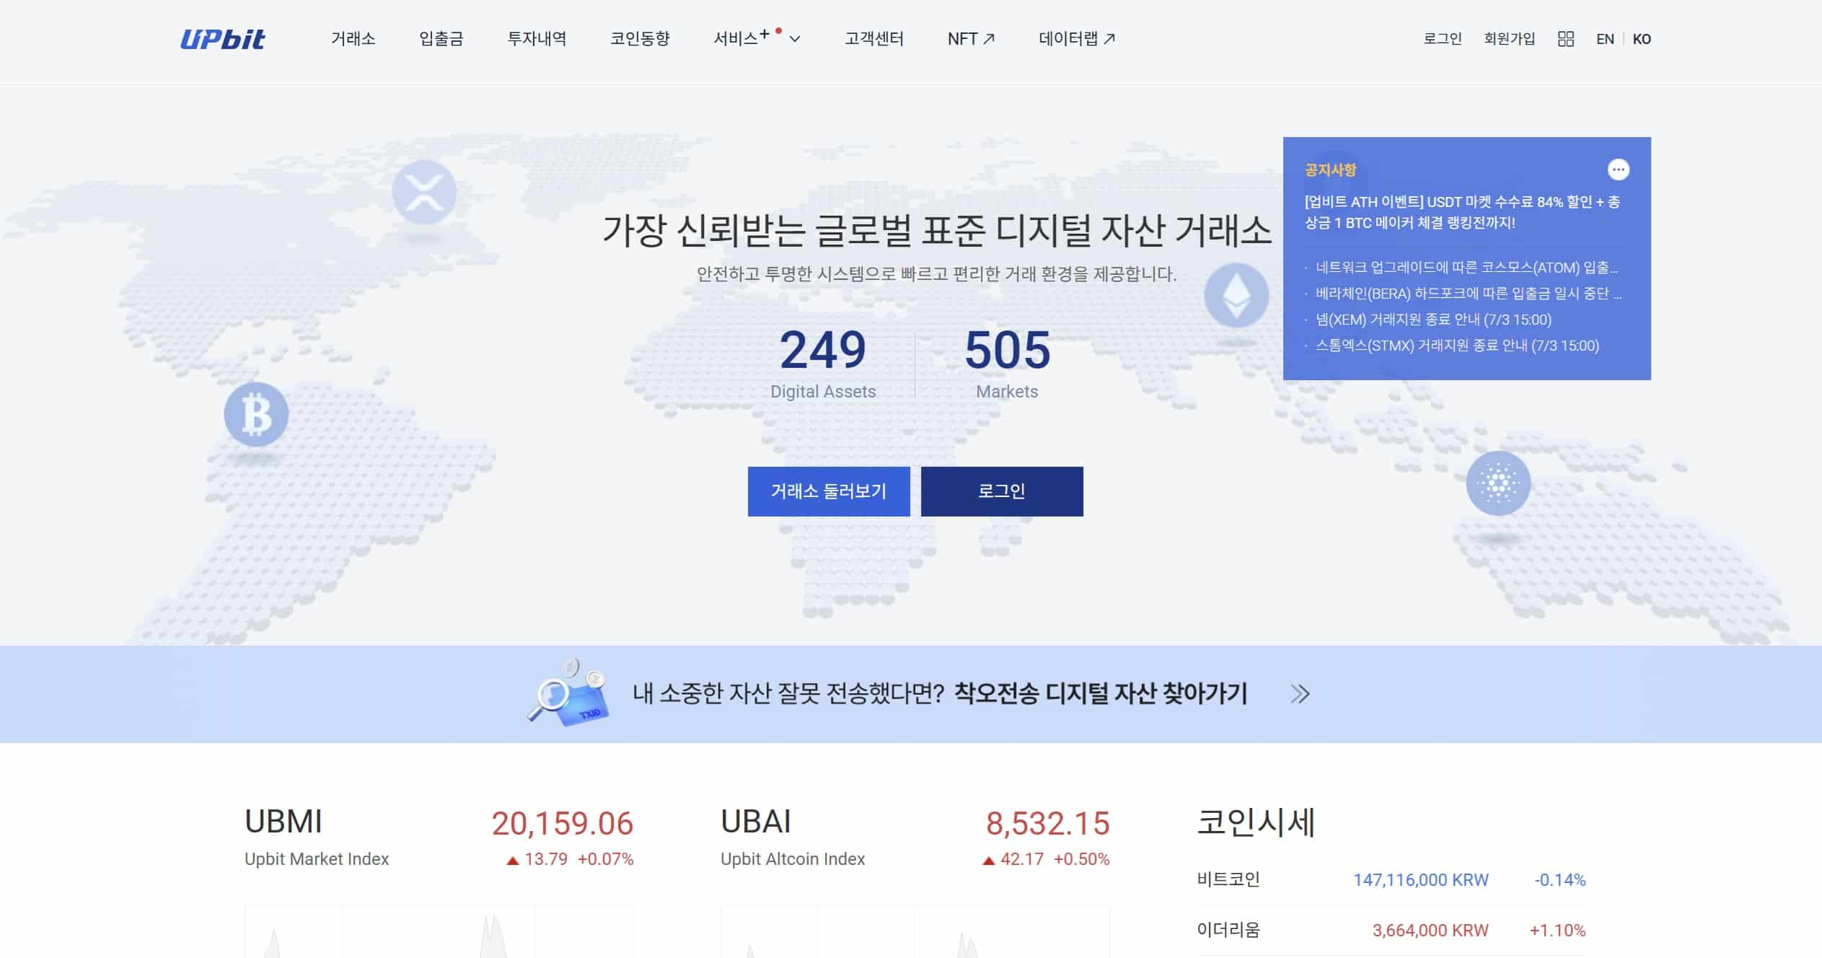This screenshot has width=1822, height=958.
Task: Click the 505 Markets counter
Action: tap(1007, 364)
